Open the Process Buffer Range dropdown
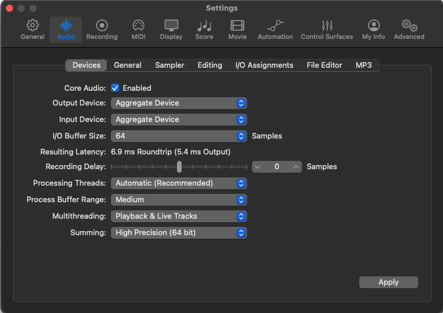Image resolution: width=443 pixels, height=313 pixels. pyautogui.click(x=179, y=200)
